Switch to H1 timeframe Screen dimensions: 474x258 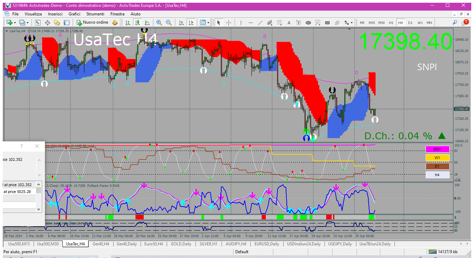coord(391,23)
